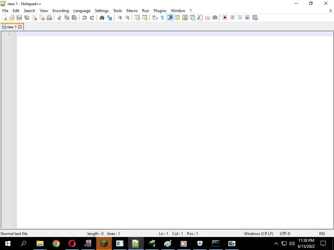Zoom in using the magnifier plus icon
The image size is (334, 250).
pos(119,18)
